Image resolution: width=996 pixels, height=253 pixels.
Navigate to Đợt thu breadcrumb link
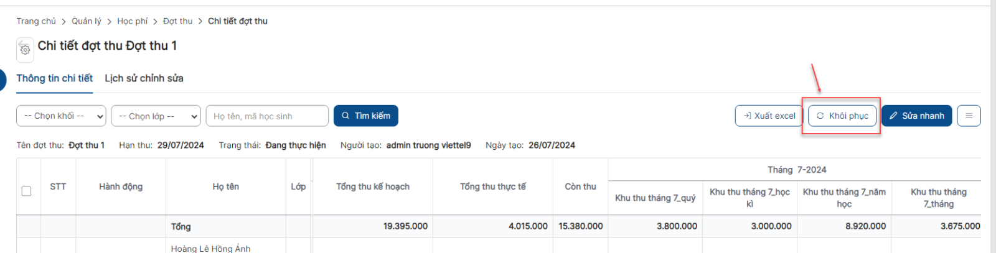tap(177, 21)
